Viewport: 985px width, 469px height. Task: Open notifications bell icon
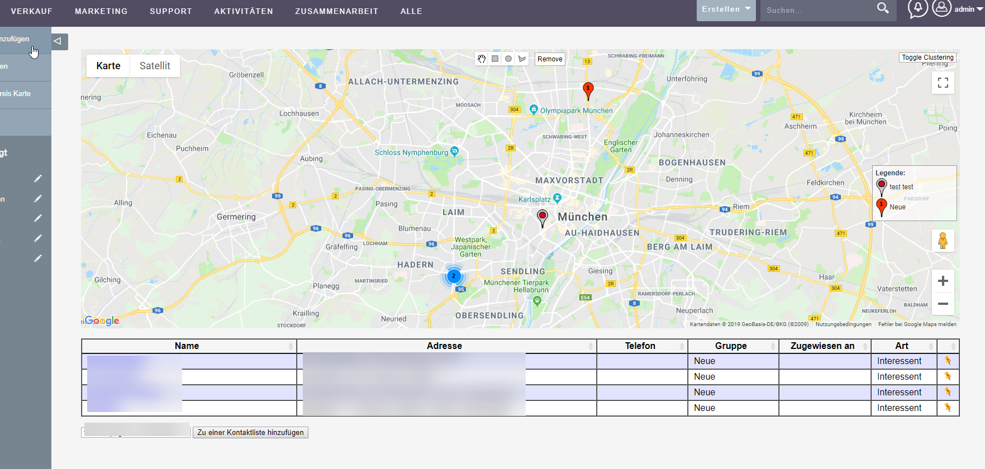pos(917,8)
